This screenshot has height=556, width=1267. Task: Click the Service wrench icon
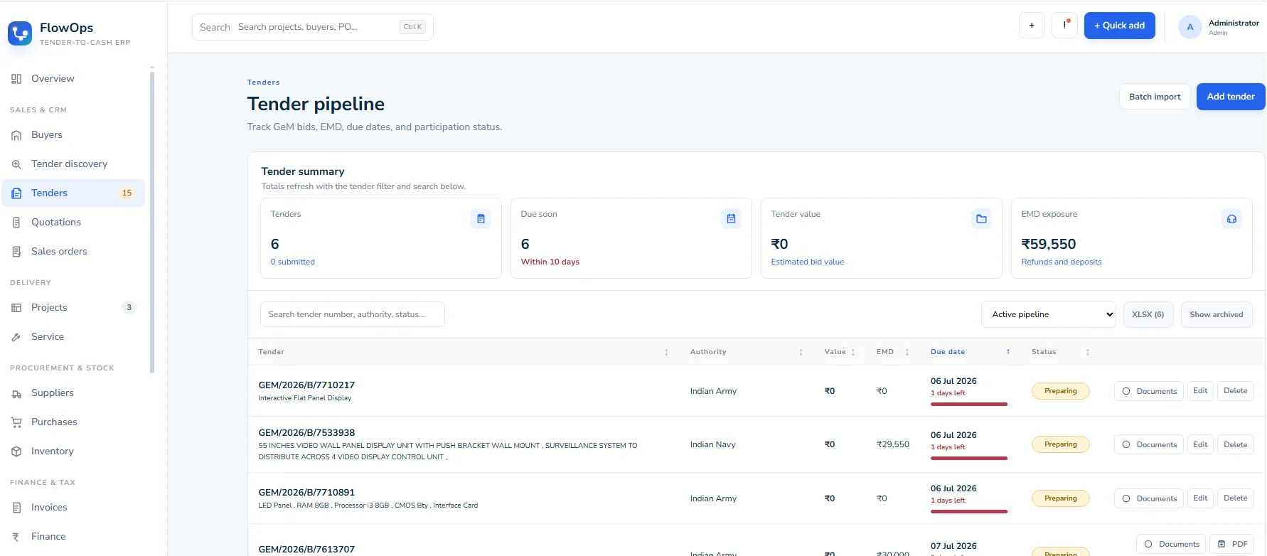coord(16,337)
